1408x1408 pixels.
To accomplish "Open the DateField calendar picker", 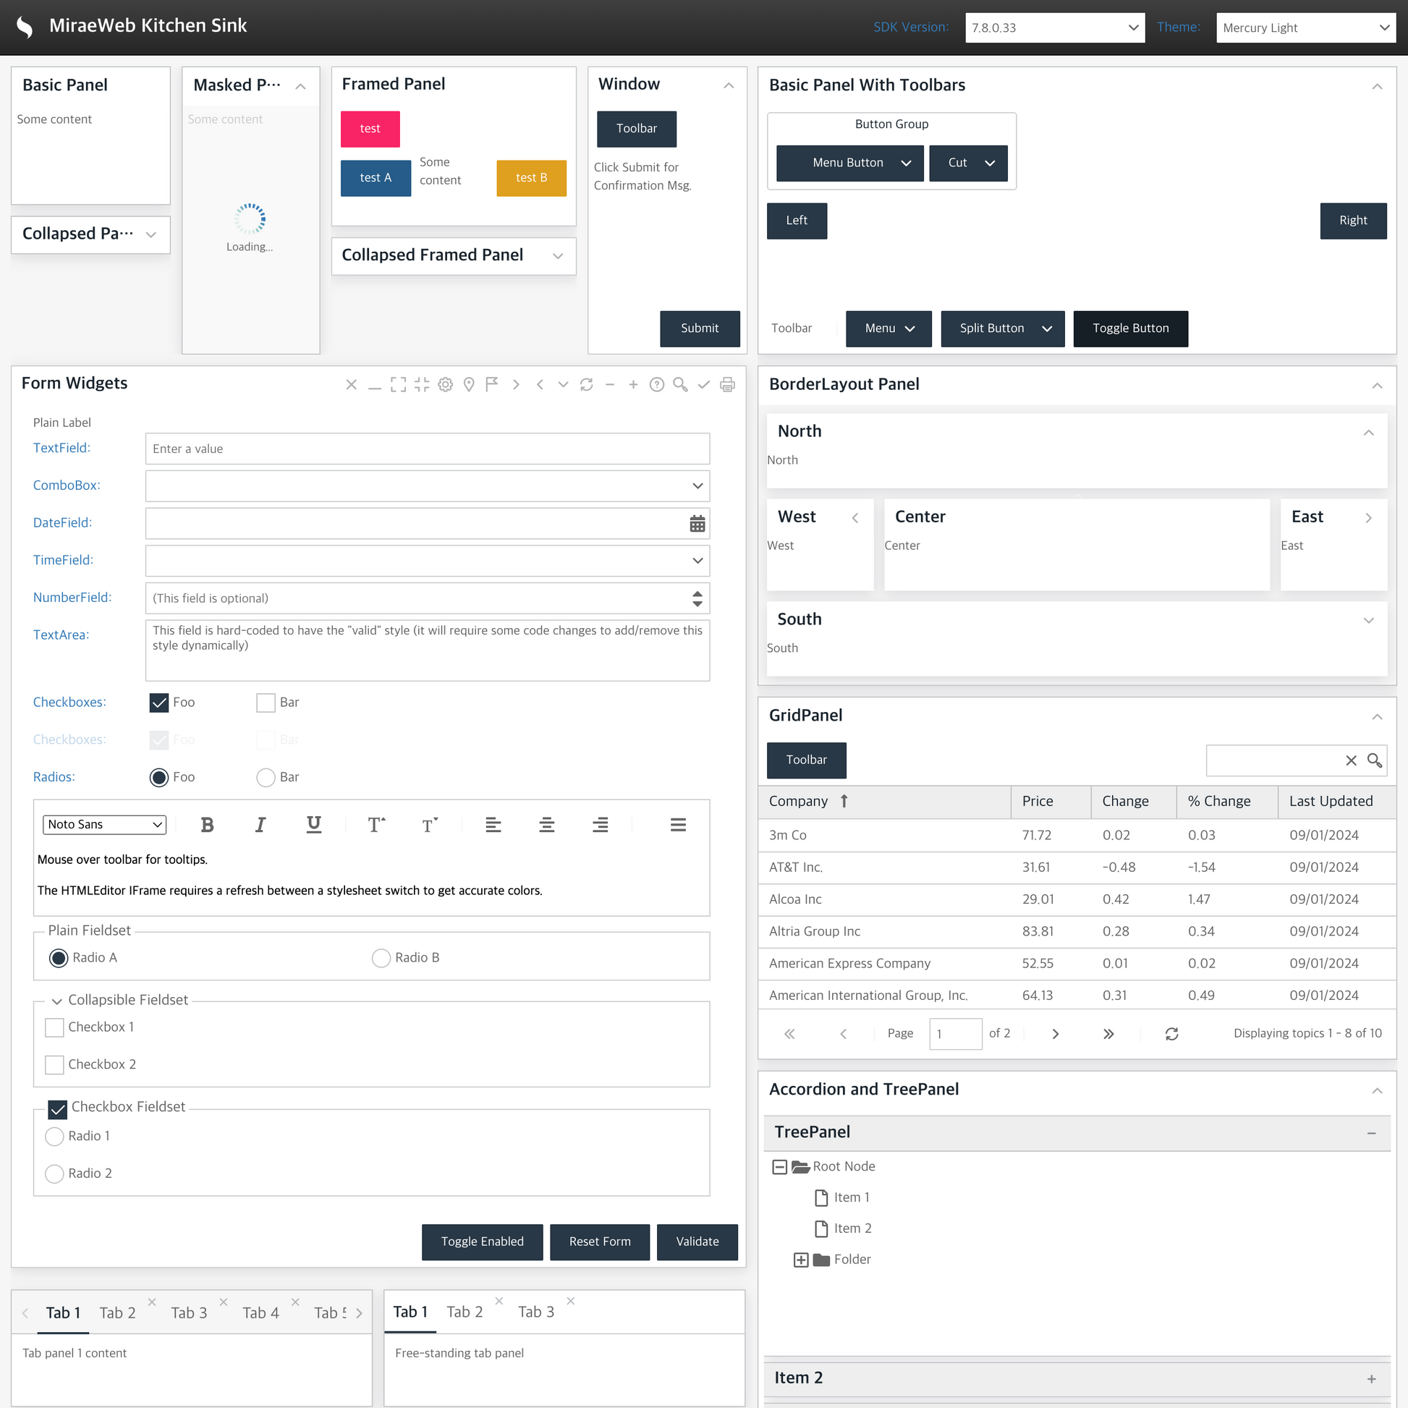I will pos(697,523).
